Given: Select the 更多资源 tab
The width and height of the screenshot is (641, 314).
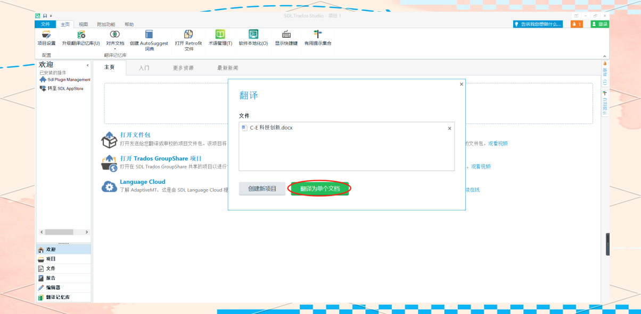Looking at the screenshot, I should (183, 68).
